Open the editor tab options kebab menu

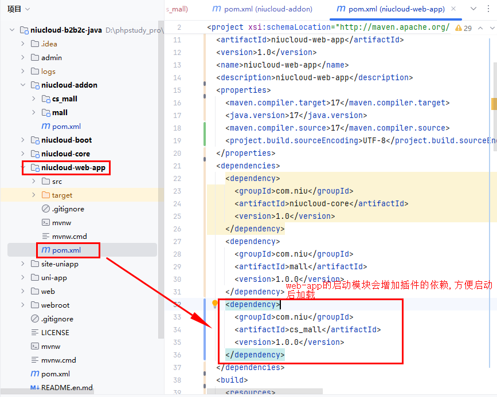pos(488,9)
